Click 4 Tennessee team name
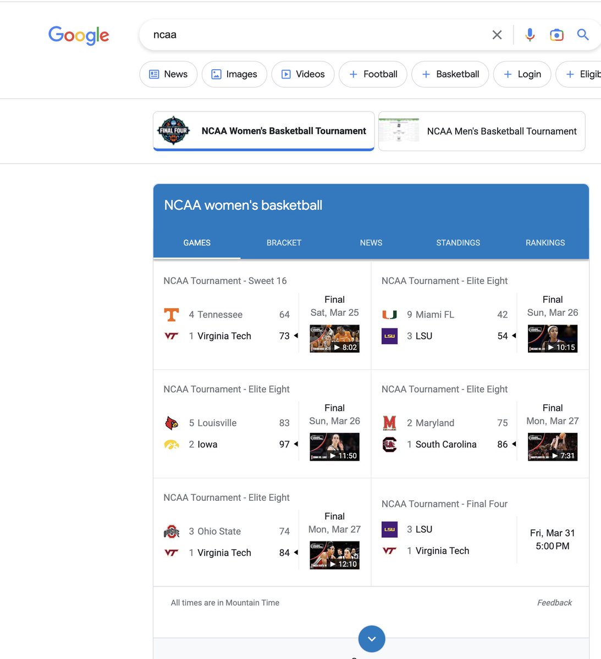This screenshot has width=601, height=659. tap(216, 315)
